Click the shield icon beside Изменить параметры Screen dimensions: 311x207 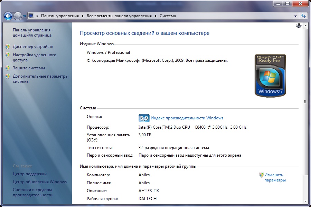(261, 175)
